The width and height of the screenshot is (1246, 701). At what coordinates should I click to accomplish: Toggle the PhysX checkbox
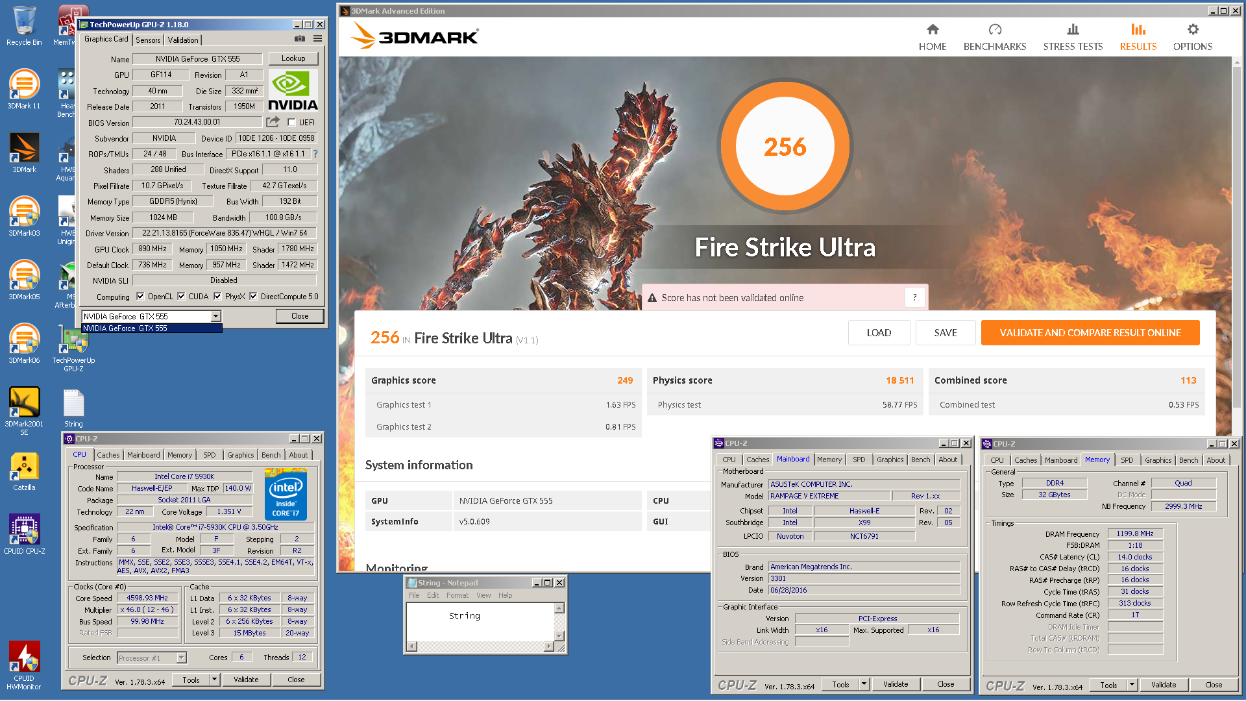coord(217,297)
